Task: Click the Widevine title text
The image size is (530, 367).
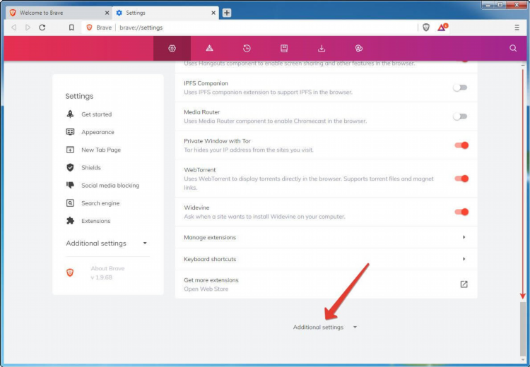Action: point(196,207)
